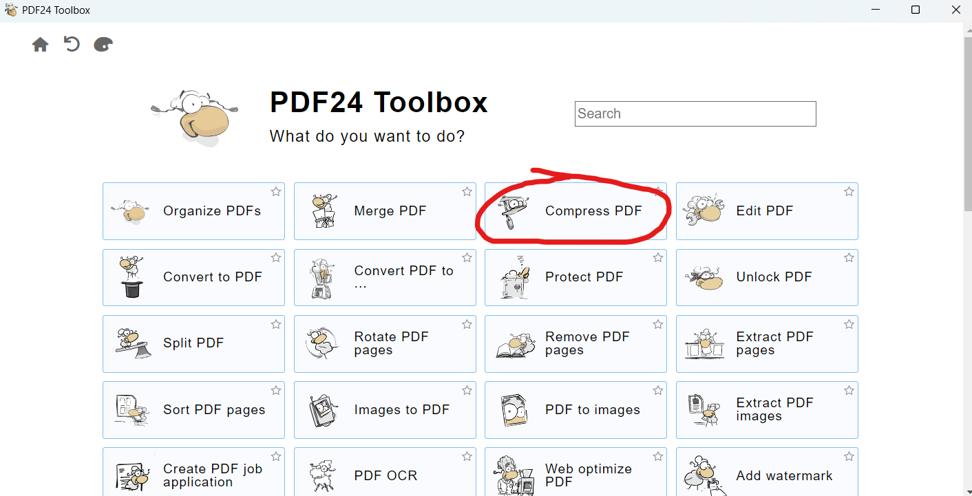Click the Add watermark icon
Viewport: 972px width, 496px height.
click(704, 475)
